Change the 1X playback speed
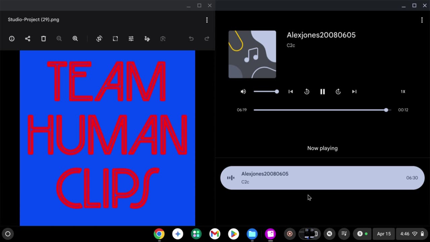 tap(403, 91)
